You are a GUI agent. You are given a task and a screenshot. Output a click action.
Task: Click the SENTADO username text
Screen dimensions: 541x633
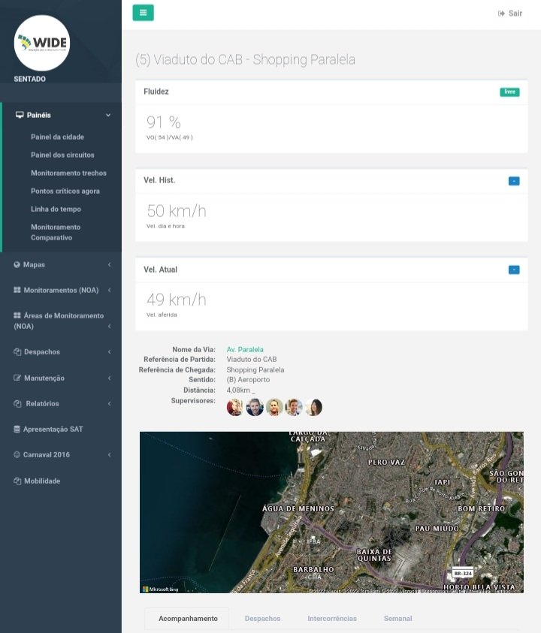(x=29, y=79)
